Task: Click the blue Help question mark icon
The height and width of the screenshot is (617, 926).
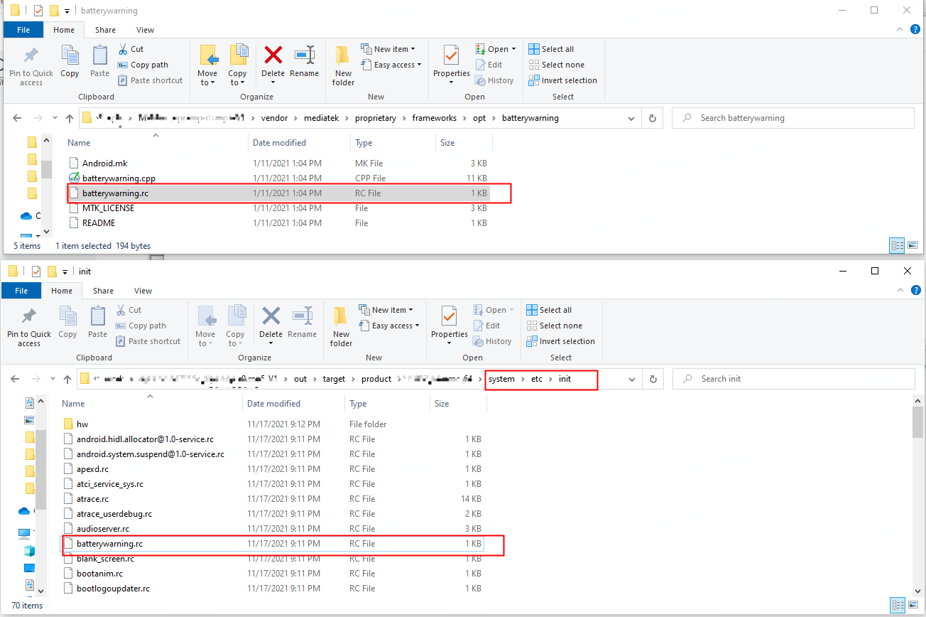Action: [x=916, y=29]
